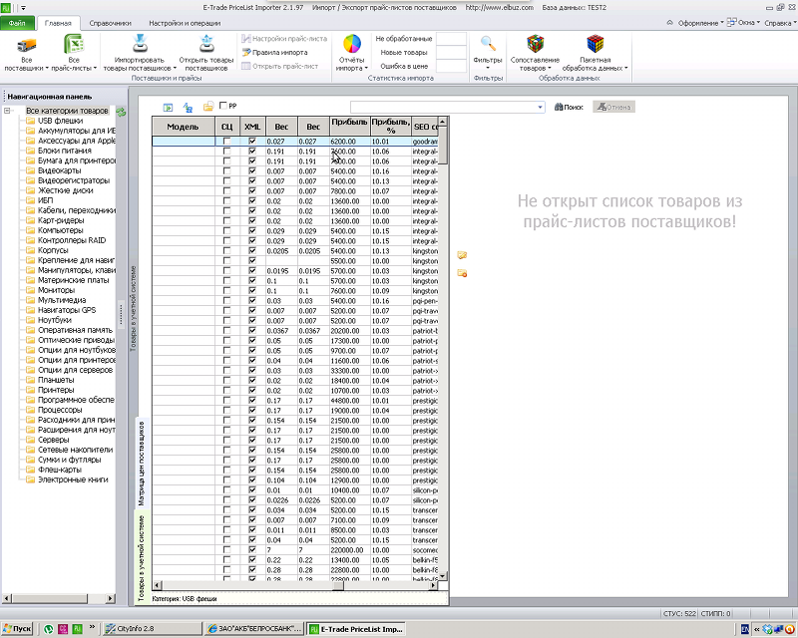Toggle СЦ checkbox in the 6200.00 row
The height and width of the screenshot is (638, 798).
tap(227, 141)
